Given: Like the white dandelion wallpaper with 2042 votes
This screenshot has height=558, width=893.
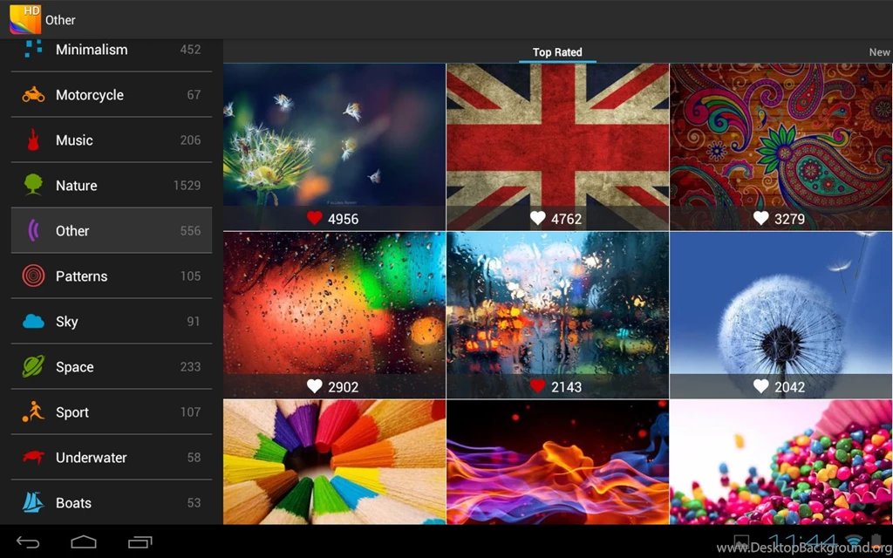Looking at the screenshot, I should [760, 386].
